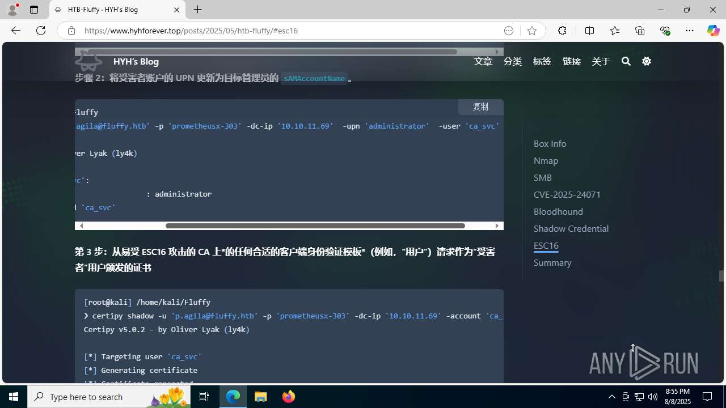Go to HYH's Blog home link
This screenshot has height=408, width=726.
coord(136,61)
